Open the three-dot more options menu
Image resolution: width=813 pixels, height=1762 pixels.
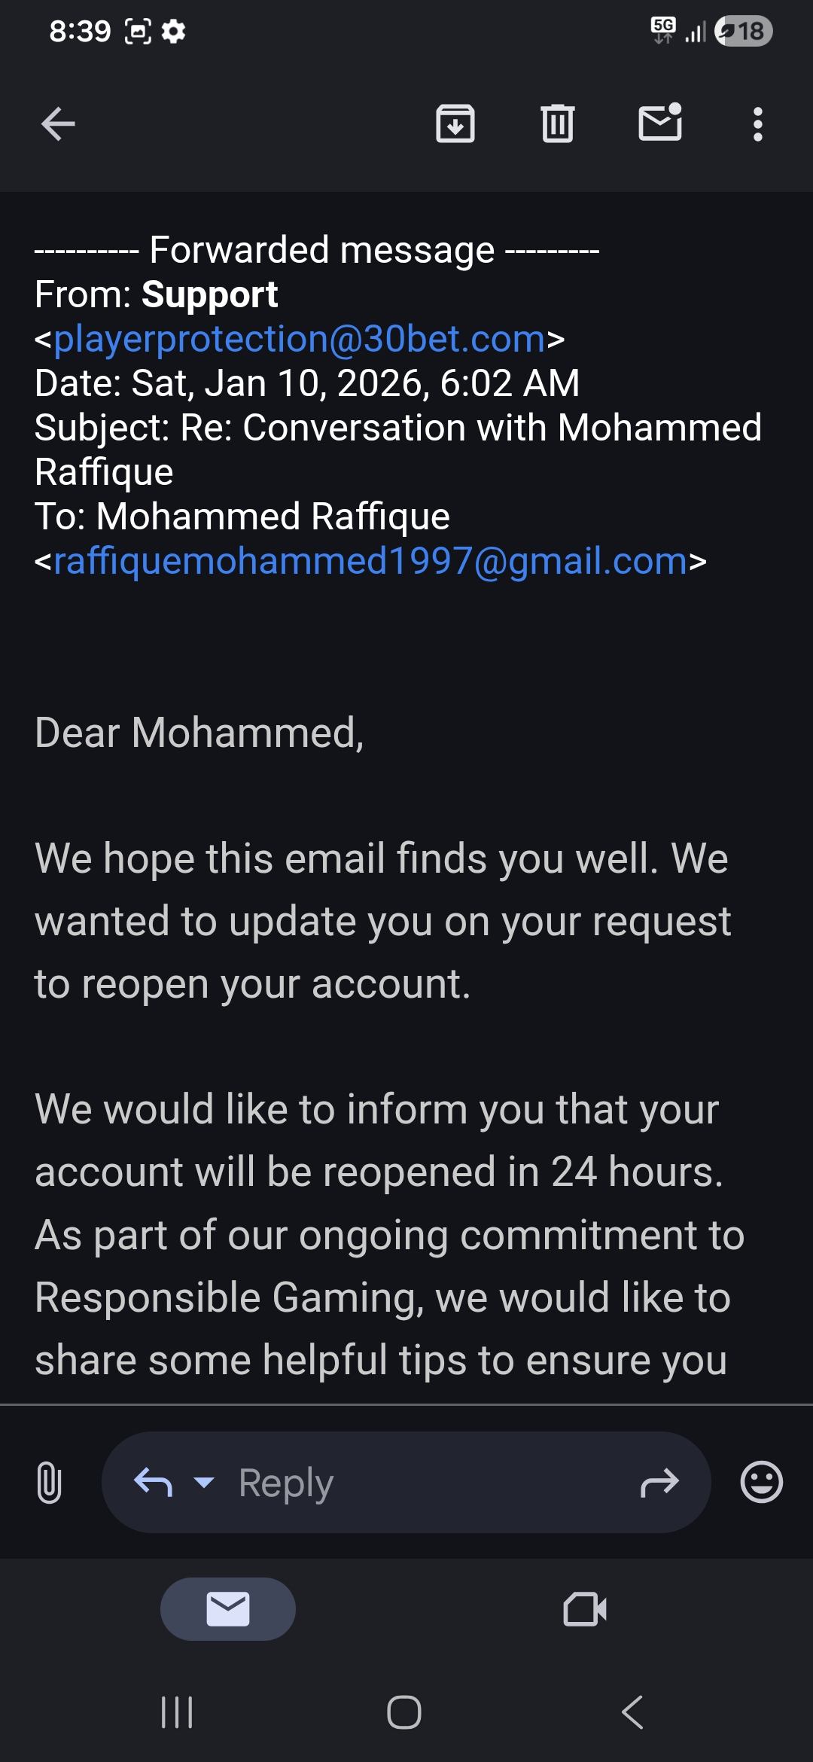pyautogui.click(x=758, y=124)
